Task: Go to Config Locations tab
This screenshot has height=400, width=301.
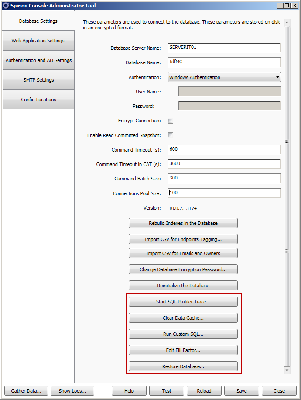Action: coord(38,100)
